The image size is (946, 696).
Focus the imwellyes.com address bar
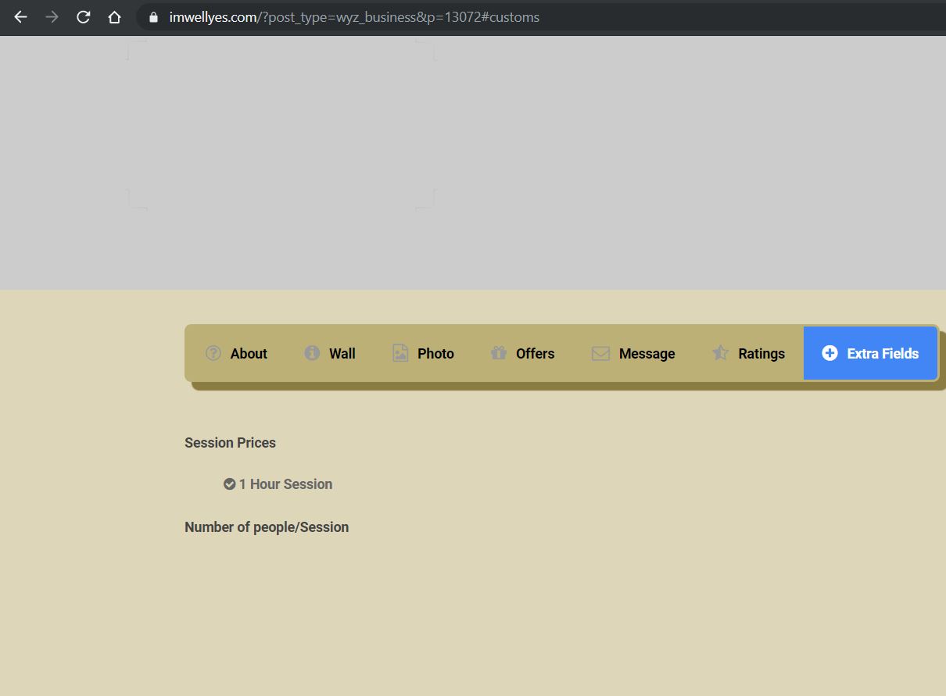541,17
